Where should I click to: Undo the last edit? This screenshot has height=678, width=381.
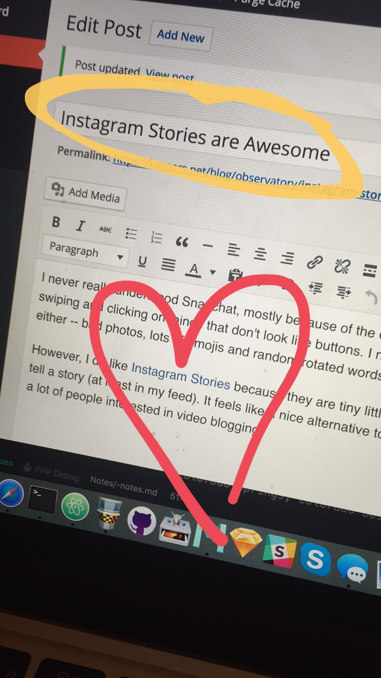373,298
